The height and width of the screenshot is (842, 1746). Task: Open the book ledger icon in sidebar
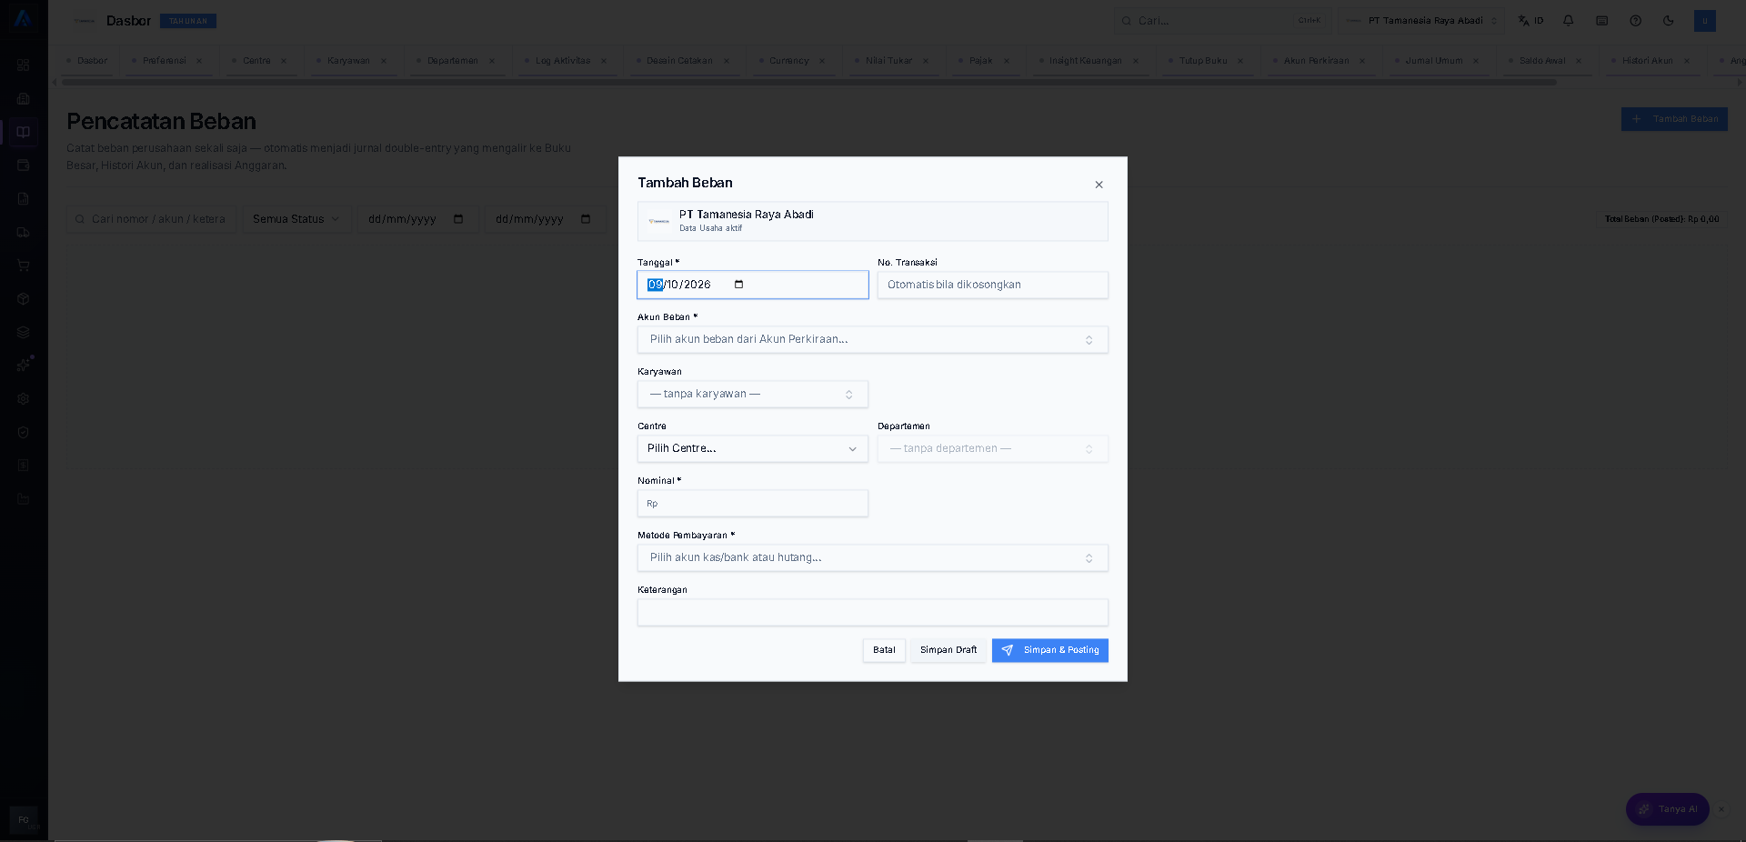tap(24, 132)
